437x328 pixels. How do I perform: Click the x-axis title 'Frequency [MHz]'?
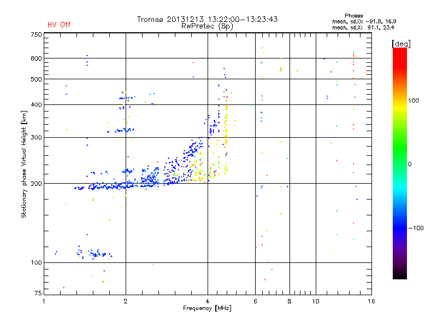click(207, 308)
